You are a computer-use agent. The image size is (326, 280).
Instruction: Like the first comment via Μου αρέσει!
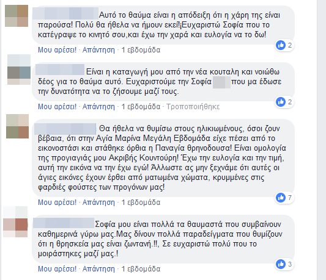pos(57,50)
